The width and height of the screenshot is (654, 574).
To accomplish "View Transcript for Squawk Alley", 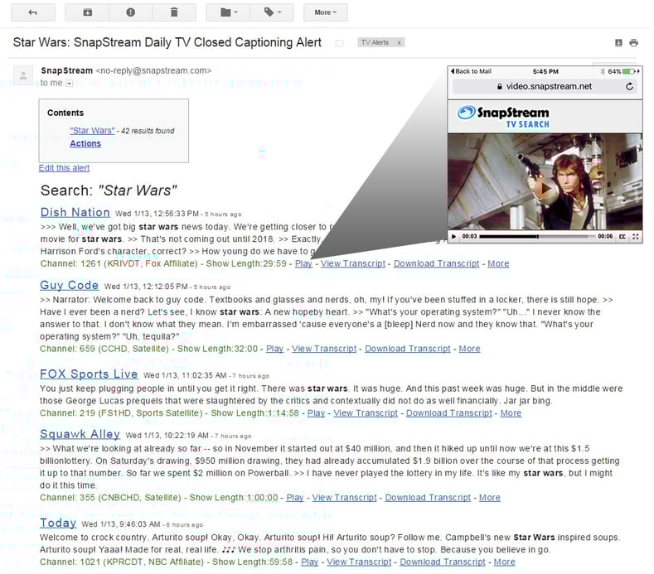I will [x=344, y=498].
